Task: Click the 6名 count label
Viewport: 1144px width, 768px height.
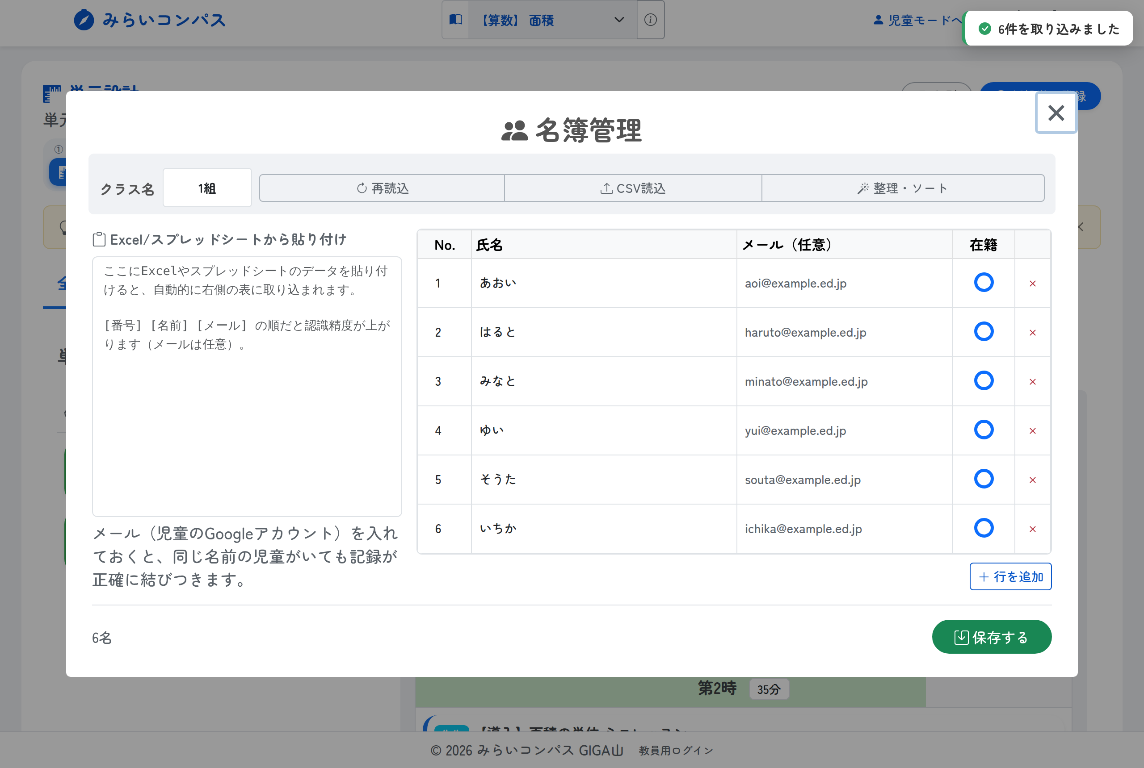Action: pyautogui.click(x=102, y=638)
